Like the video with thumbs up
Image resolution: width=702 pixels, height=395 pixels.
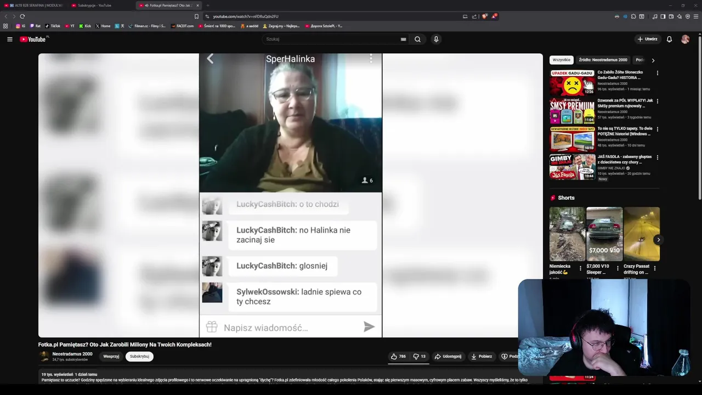pyautogui.click(x=398, y=357)
